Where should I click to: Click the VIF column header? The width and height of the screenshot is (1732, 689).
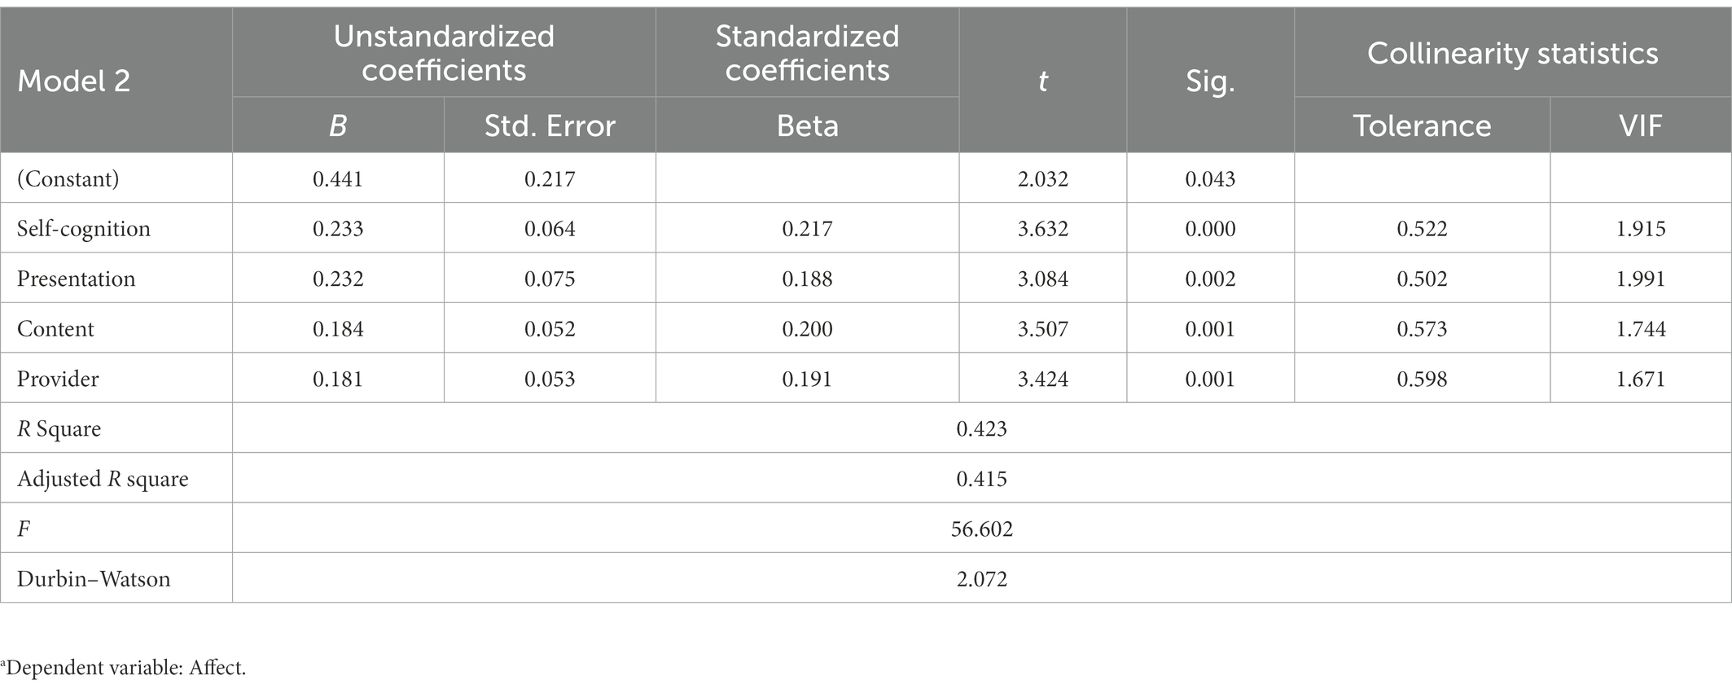(1641, 125)
